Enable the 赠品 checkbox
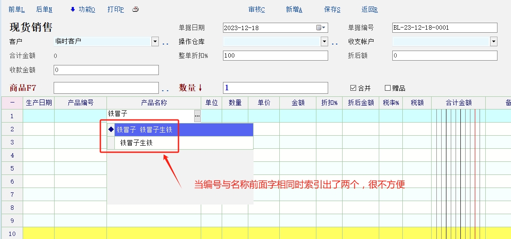The image size is (511, 239). [388, 88]
